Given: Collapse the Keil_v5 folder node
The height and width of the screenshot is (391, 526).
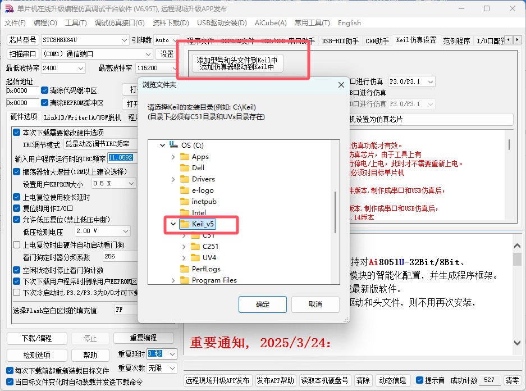Looking at the screenshot, I should click(x=173, y=224).
